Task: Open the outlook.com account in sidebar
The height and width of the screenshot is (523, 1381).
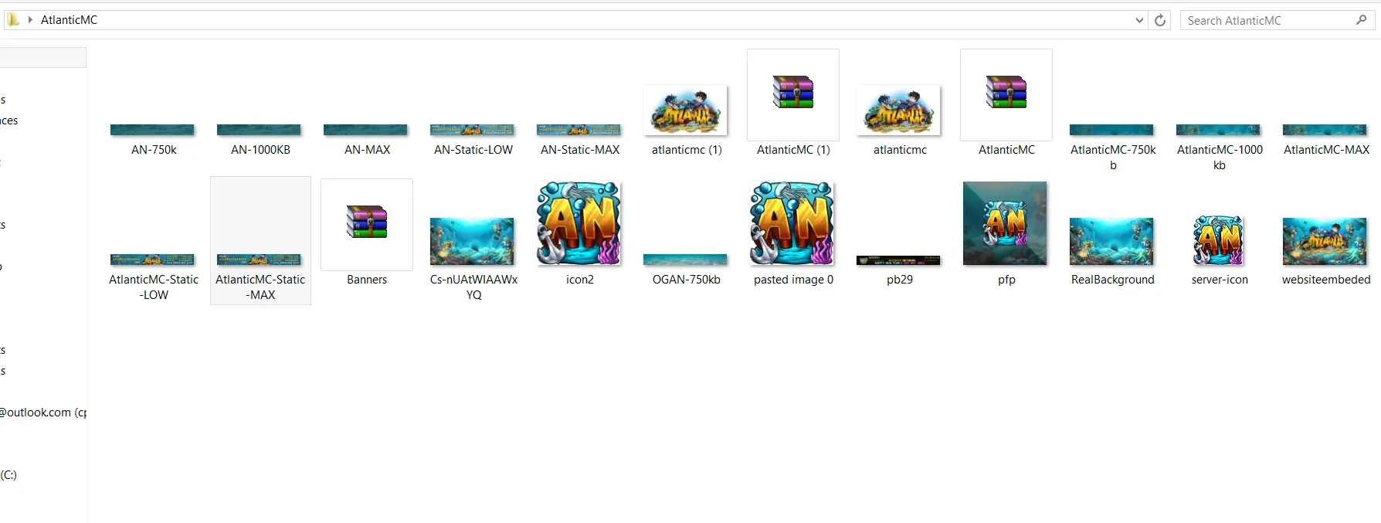Action: pyautogui.click(x=43, y=413)
